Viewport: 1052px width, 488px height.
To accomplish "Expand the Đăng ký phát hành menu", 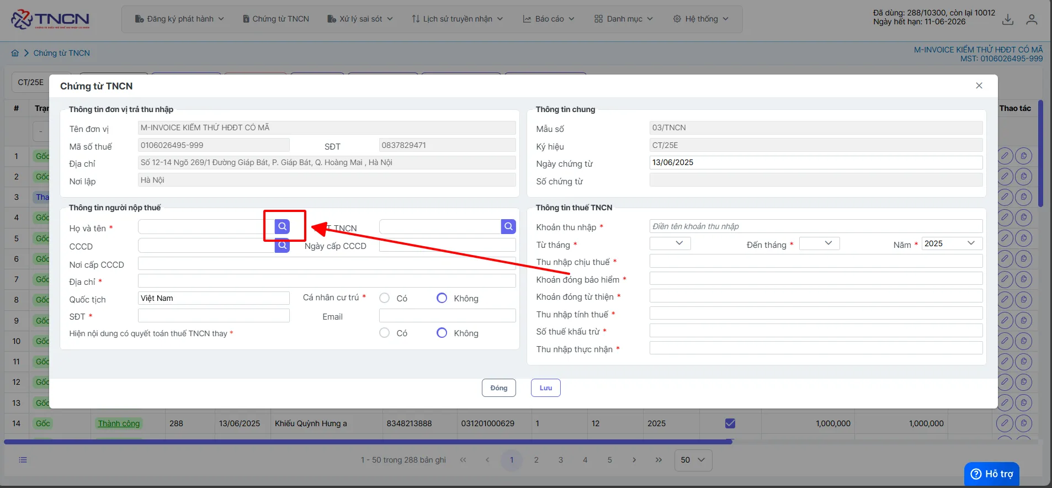I will point(179,19).
